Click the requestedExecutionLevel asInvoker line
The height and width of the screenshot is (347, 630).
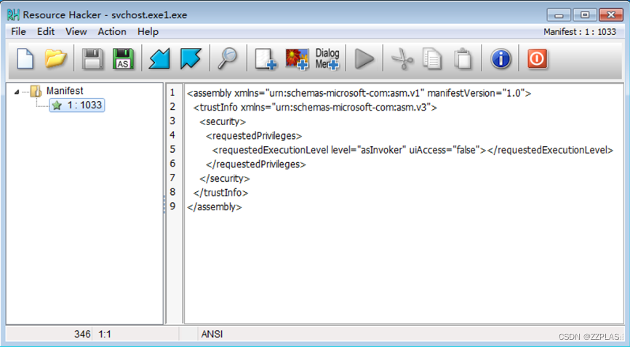pyautogui.click(x=412, y=150)
